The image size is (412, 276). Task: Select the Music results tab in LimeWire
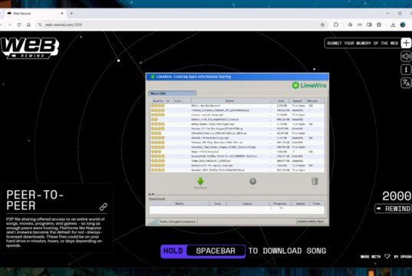[x=172, y=94]
